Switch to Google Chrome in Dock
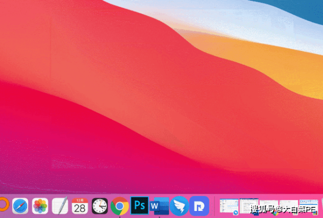This screenshot has height=218, width=323. (120, 206)
